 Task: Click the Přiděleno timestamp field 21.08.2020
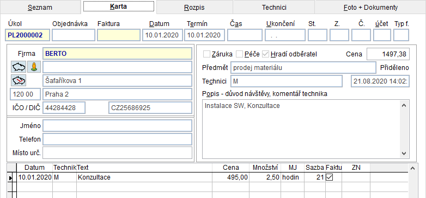[x=380, y=81]
